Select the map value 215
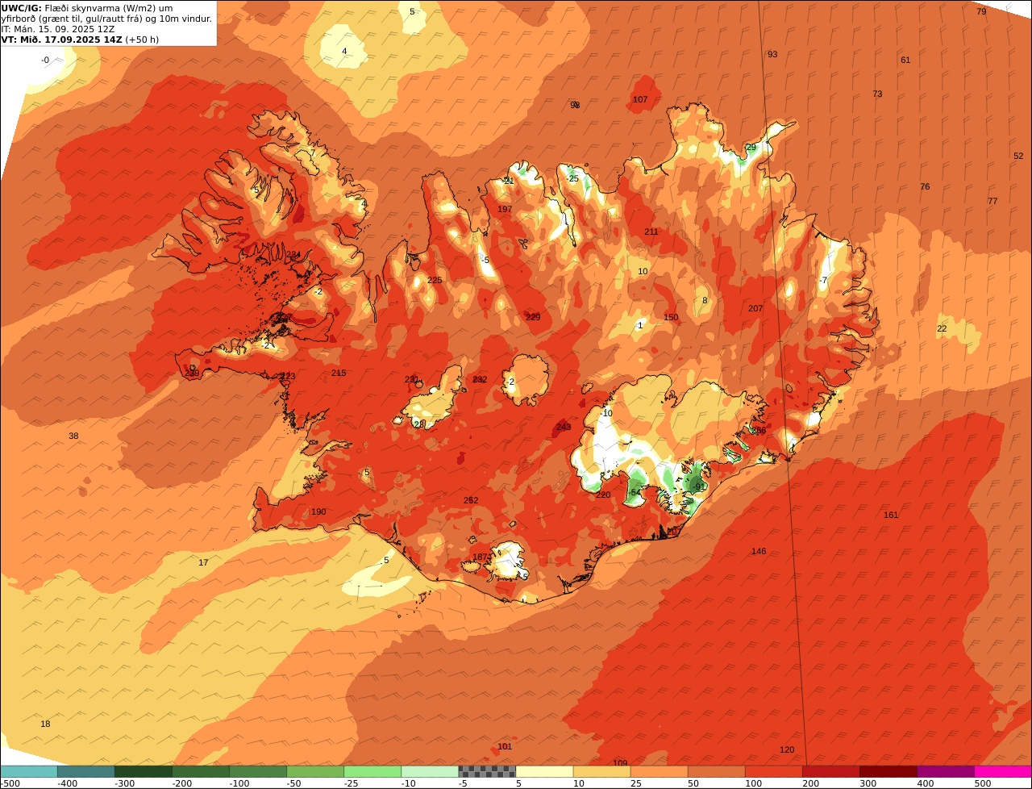This screenshot has height=789, width=1032. click(x=339, y=374)
